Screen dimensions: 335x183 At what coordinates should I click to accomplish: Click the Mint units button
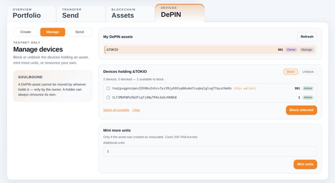(305, 164)
